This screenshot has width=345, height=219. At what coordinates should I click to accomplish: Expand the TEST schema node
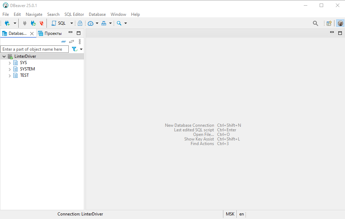pyautogui.click(x=10, y=76)
